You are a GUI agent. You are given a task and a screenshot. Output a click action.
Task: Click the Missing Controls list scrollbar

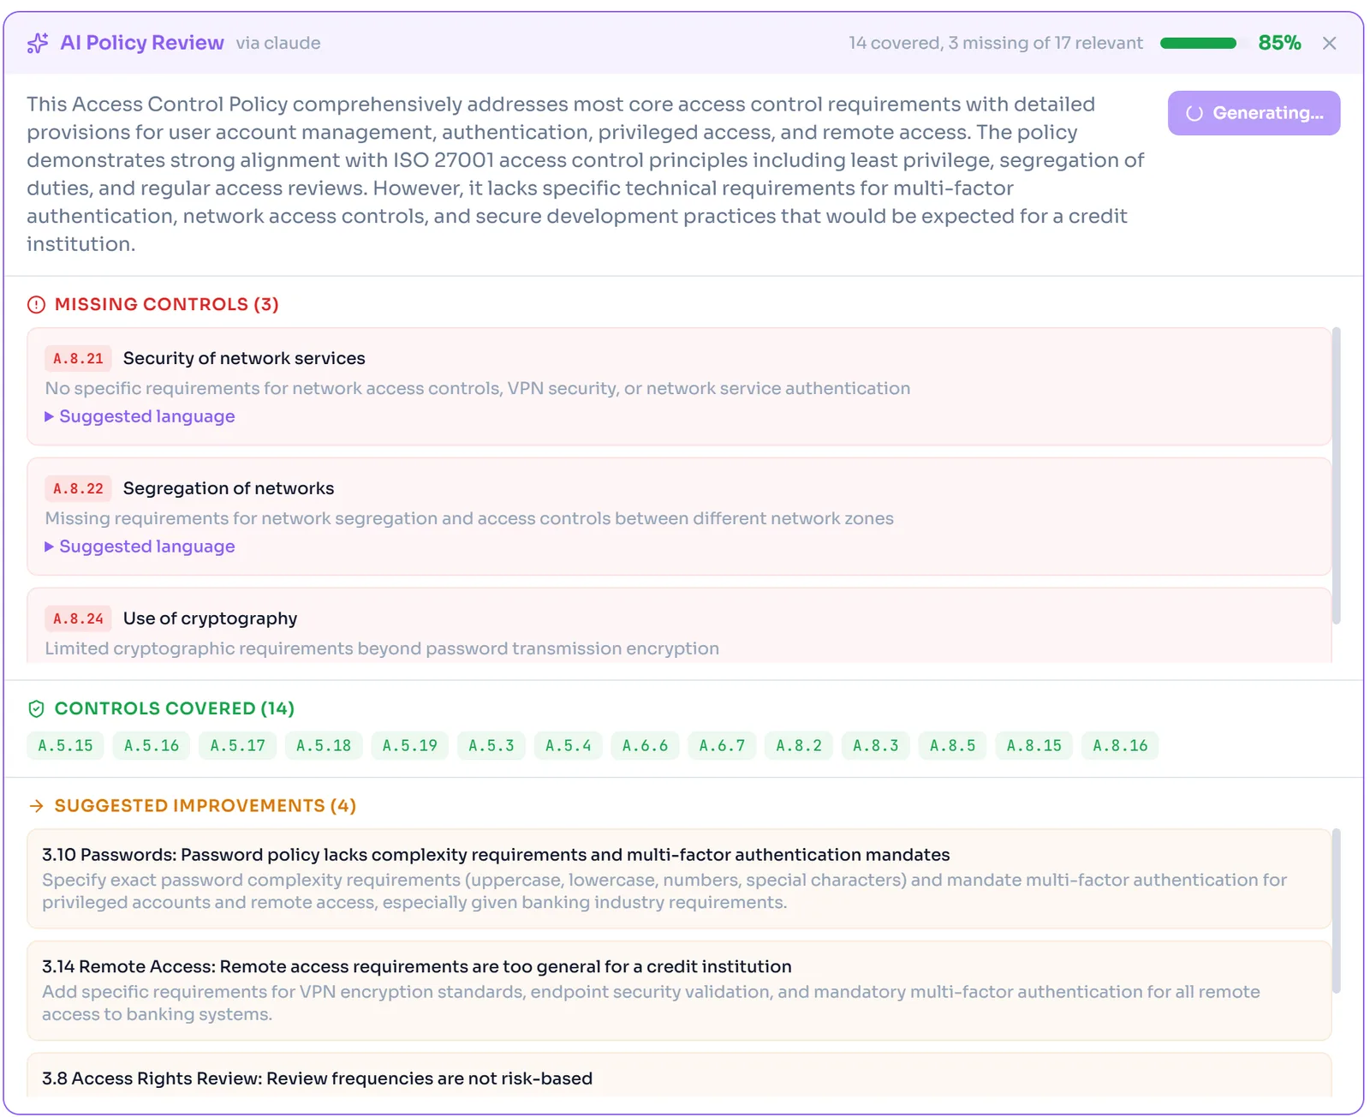(x=1336, y=475)
